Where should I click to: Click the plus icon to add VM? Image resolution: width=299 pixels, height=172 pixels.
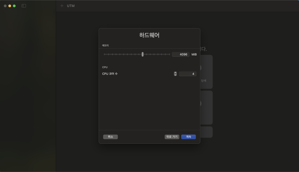coord(62,6)
